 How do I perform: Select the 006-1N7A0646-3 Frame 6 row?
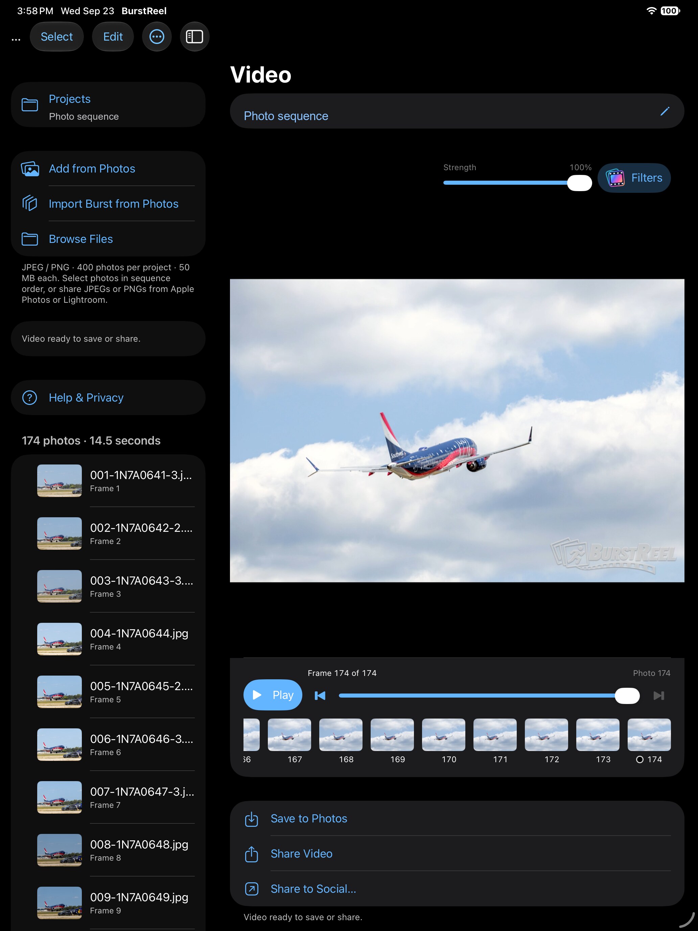point(108,745)
